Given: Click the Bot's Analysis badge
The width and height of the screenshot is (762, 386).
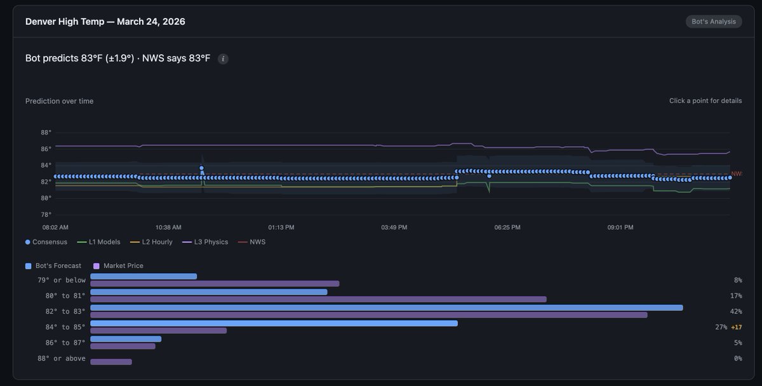Looking at the screenshot, I should point(714,22).
